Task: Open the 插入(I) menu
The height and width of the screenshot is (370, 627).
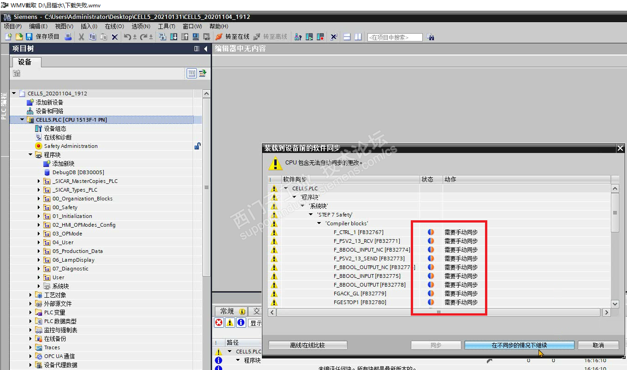Action: [89, 26]
